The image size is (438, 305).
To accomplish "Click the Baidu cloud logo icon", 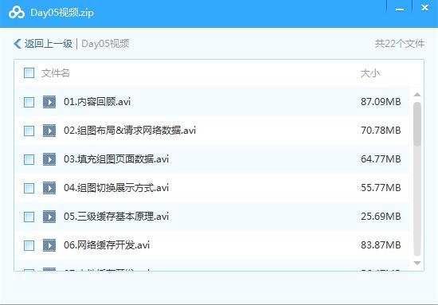I will (17, 12).
